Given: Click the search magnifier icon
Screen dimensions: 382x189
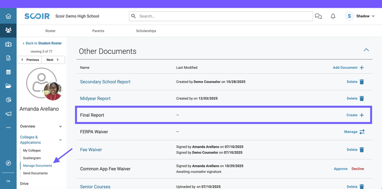Looking at the screenshot, I should [133, 16].
